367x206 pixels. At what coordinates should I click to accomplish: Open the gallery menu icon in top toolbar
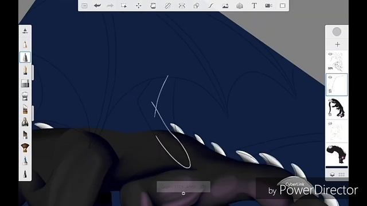click(84, 6)
